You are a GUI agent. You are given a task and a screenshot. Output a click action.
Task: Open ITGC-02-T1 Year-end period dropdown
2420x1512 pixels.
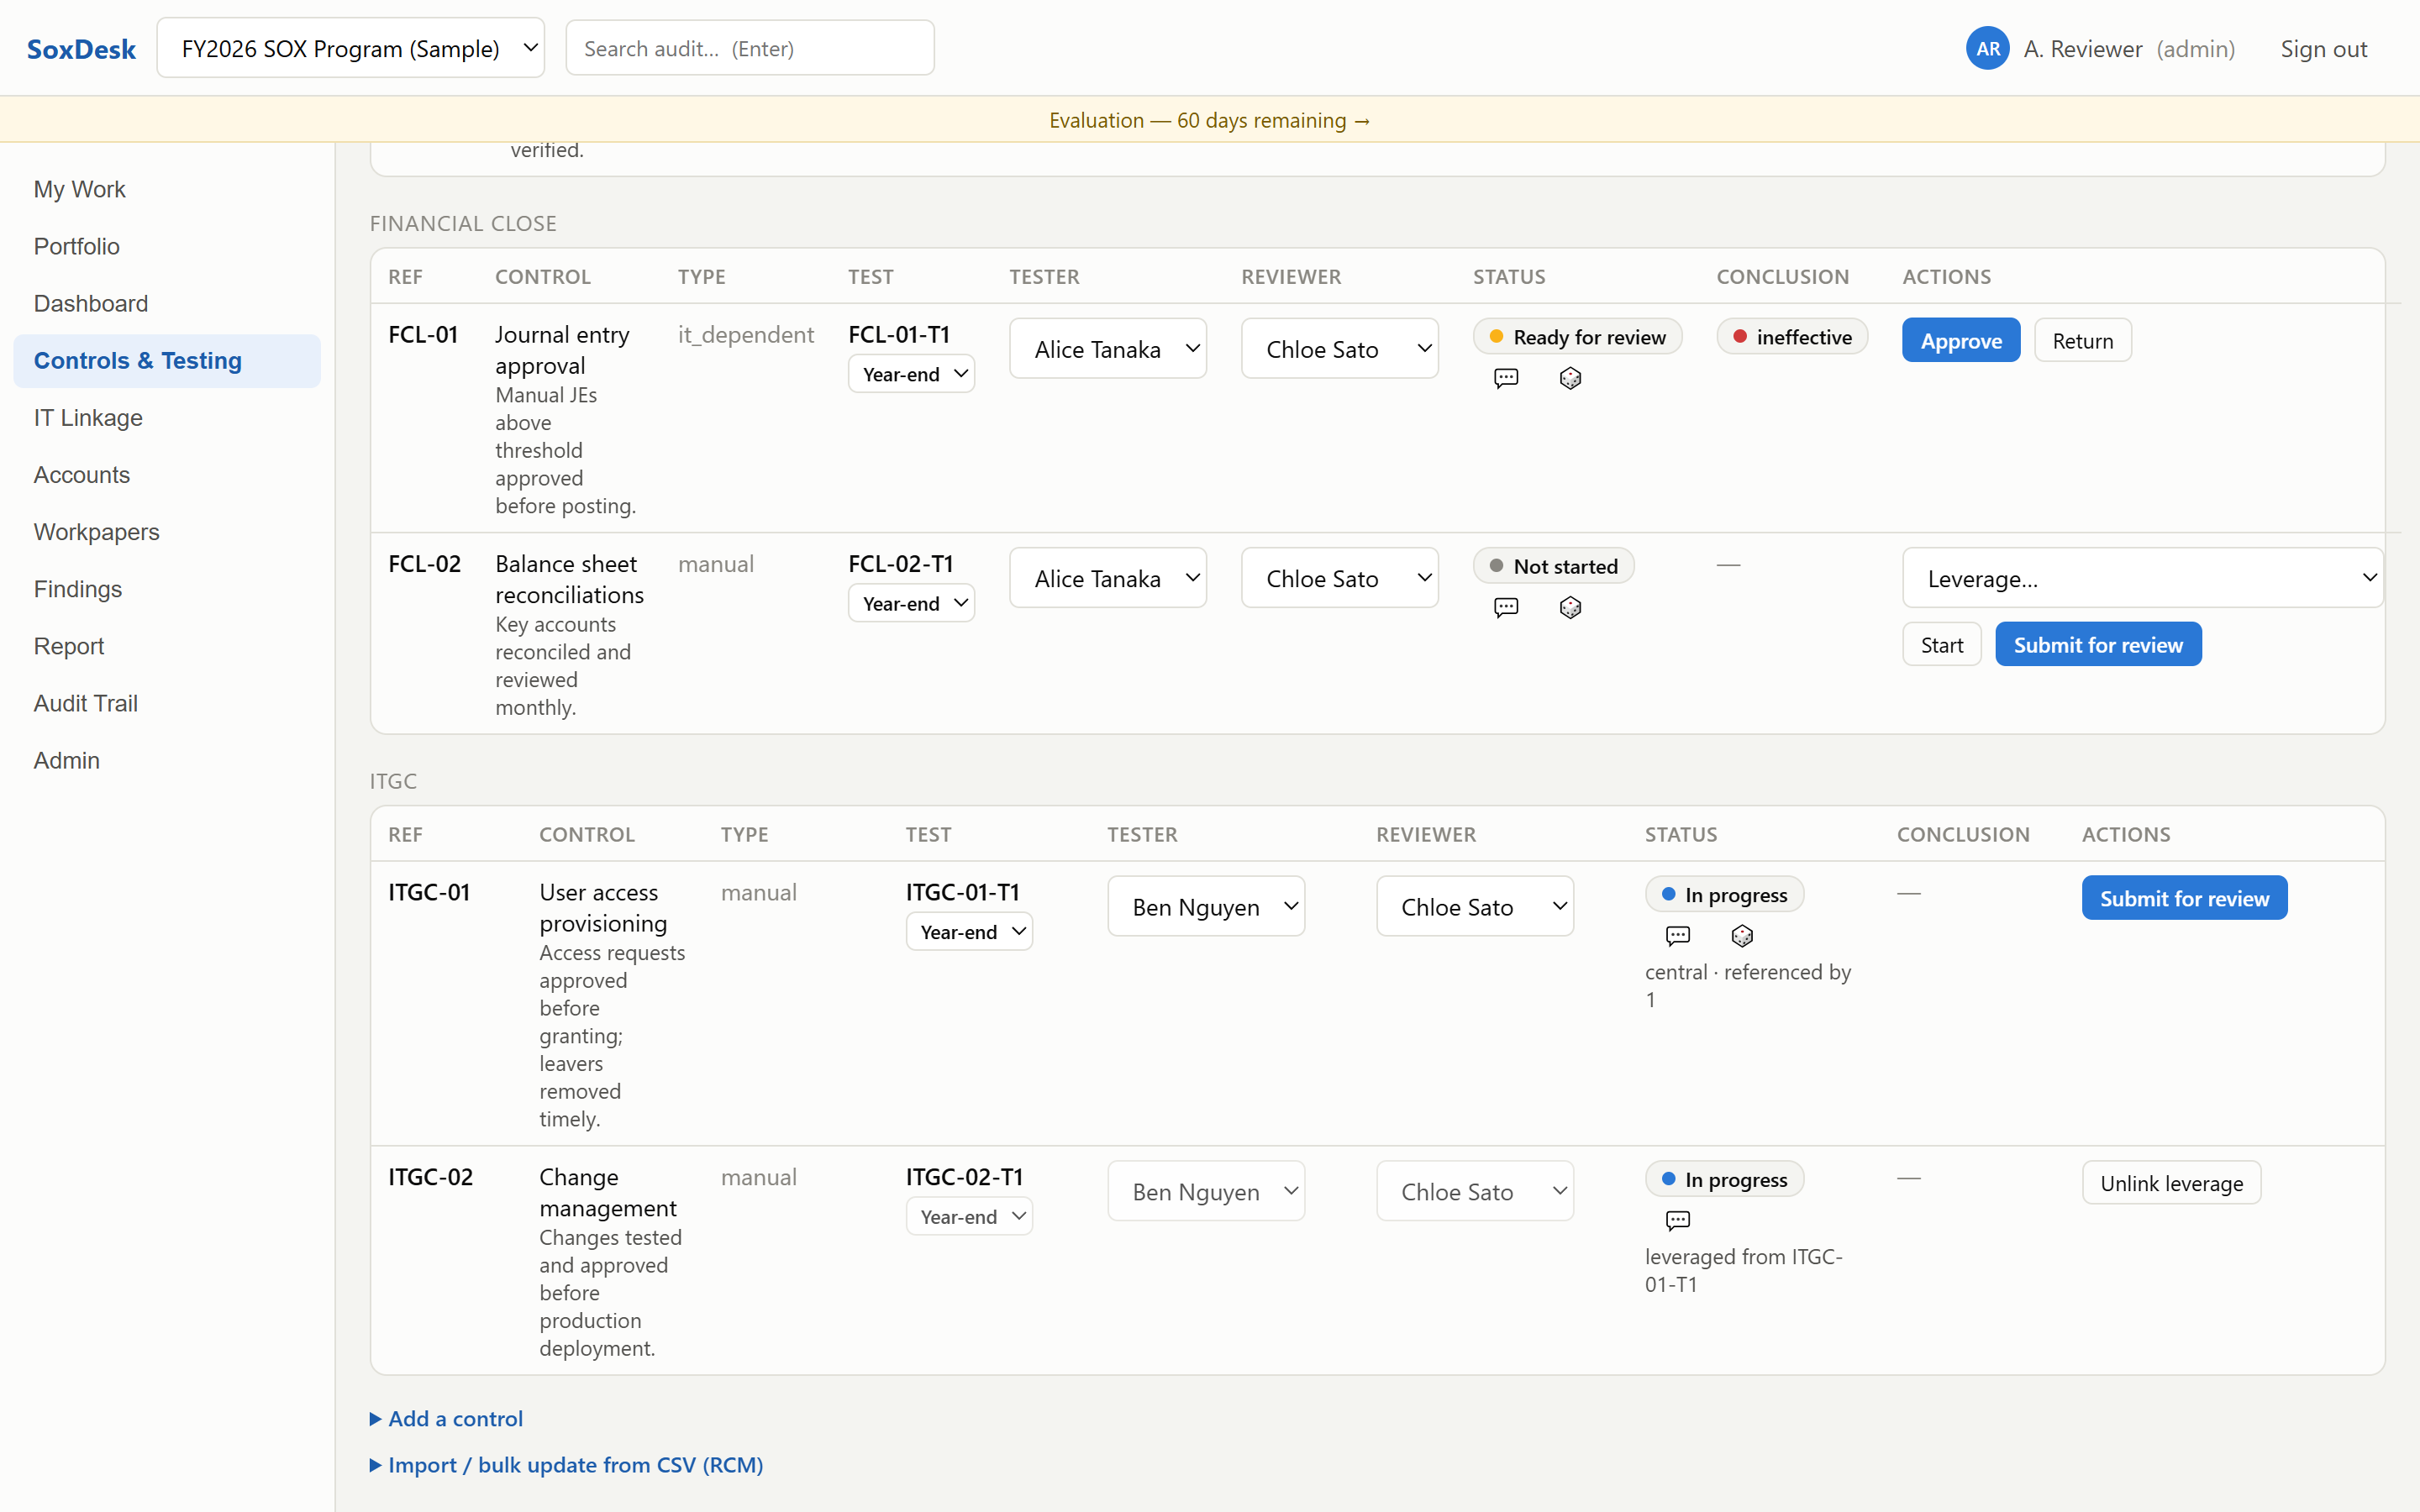click(x=969, y=1217)
